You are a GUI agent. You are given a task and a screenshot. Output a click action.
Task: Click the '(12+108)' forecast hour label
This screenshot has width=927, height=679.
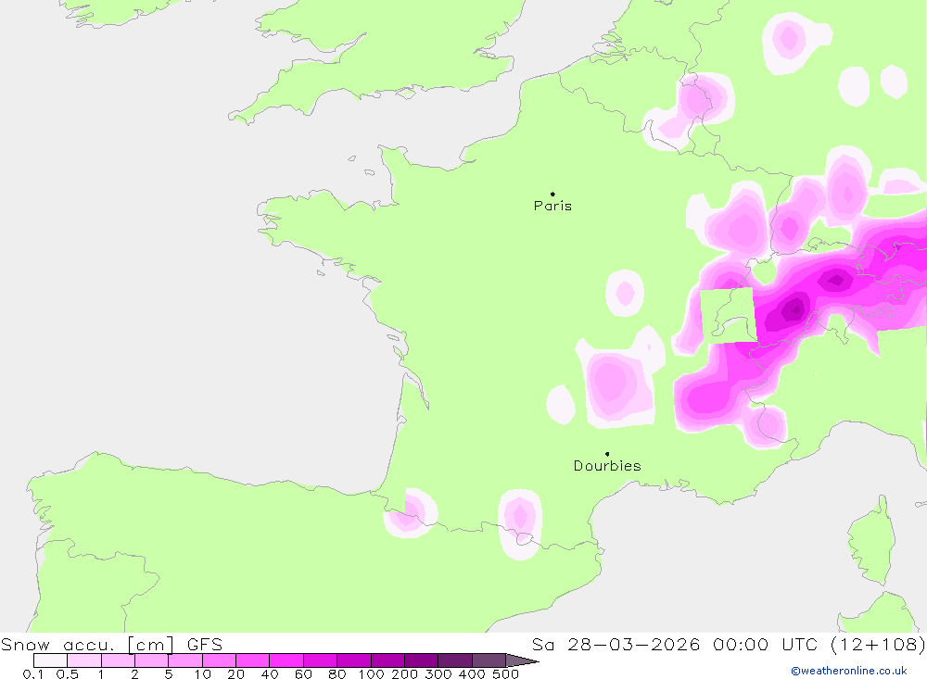(x=878, y=644)
